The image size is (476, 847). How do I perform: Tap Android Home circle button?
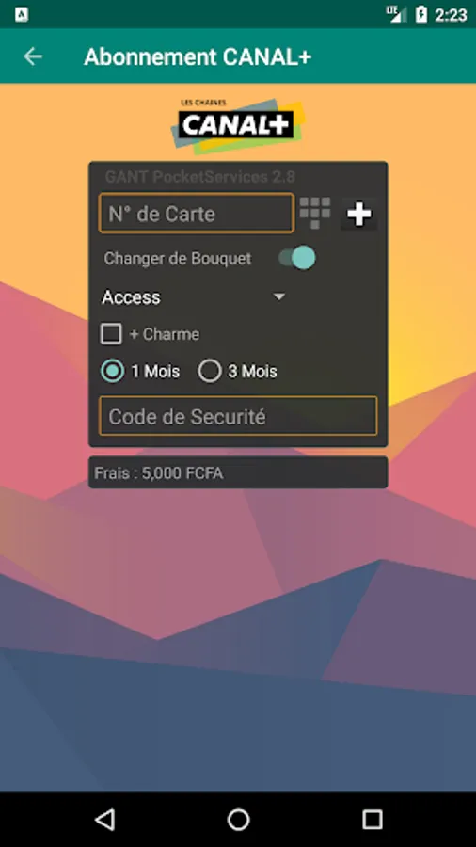pyautogui.click(x=238, y=820)
